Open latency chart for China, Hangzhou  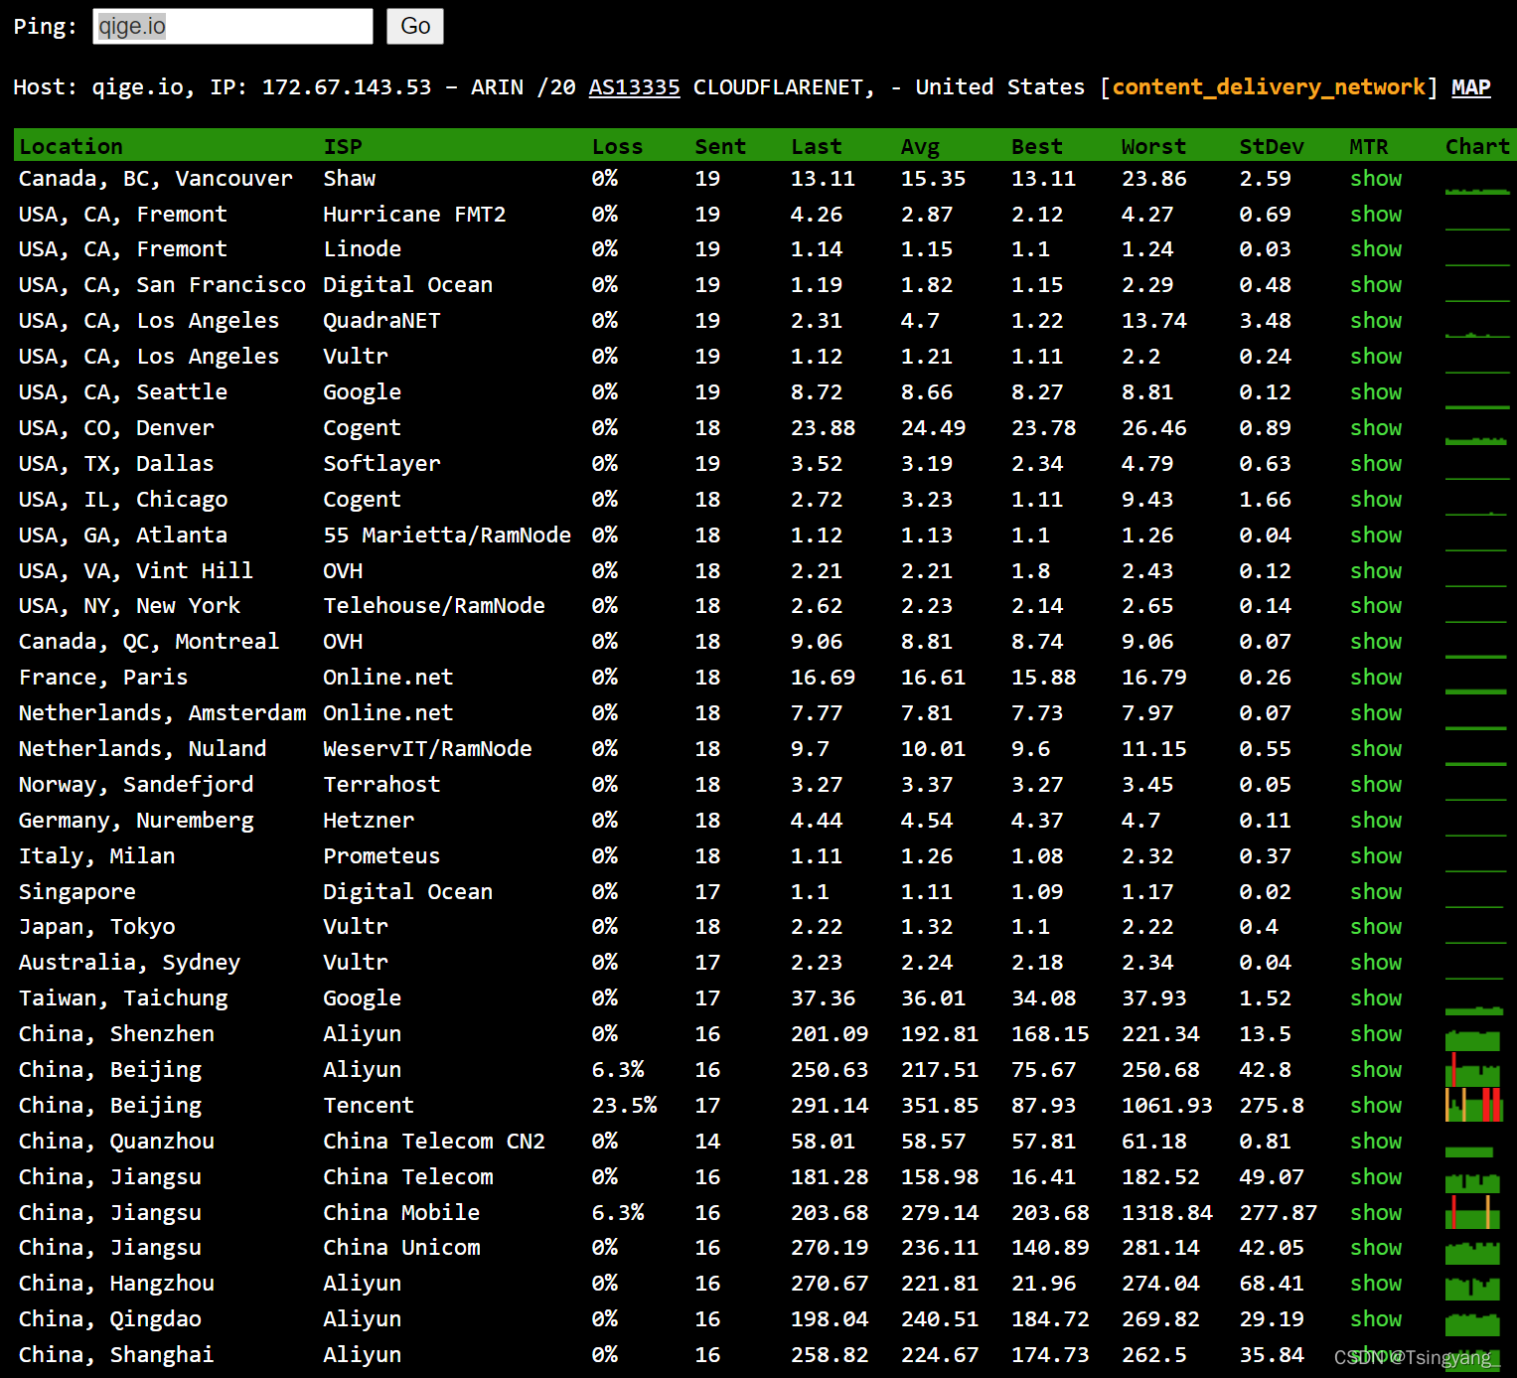coord(1473,1289)
